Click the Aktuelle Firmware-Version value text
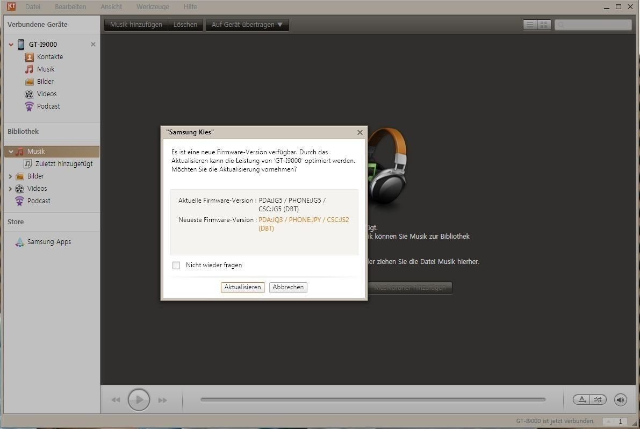 coord(292,204)
